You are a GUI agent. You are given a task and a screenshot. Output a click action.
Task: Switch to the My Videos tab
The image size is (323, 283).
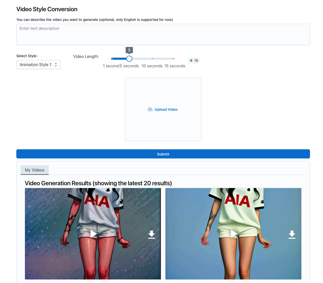click(x=35, y=170)
